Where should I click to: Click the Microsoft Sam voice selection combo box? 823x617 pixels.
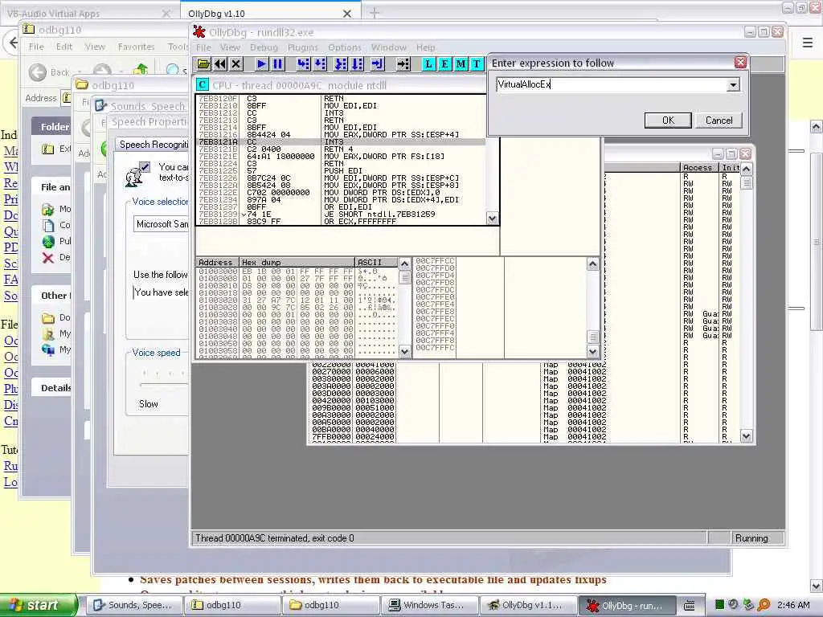tap(162, 224)
